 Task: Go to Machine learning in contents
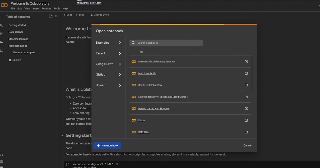point(18,39)
